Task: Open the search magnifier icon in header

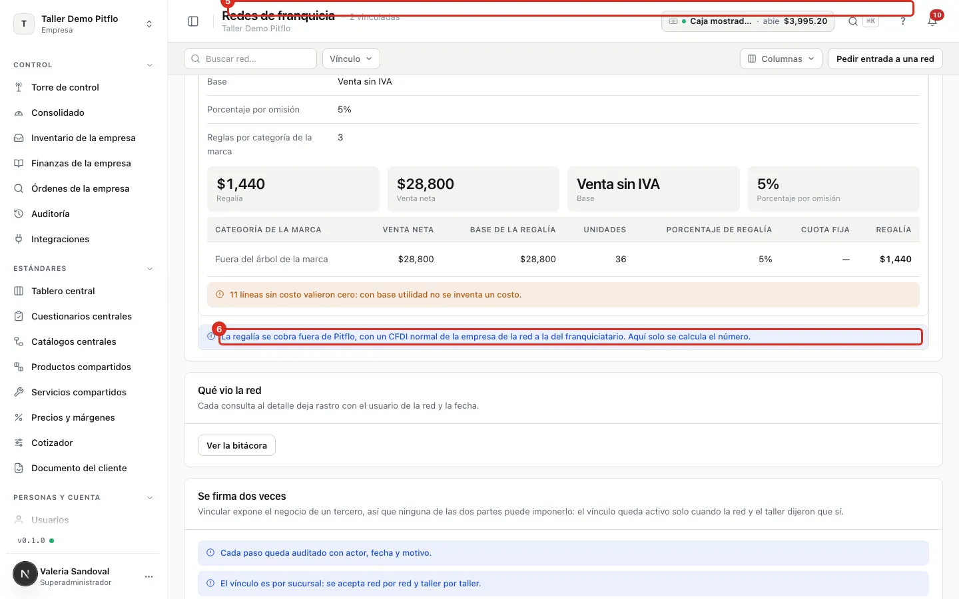Action: [x=853, y=21]
